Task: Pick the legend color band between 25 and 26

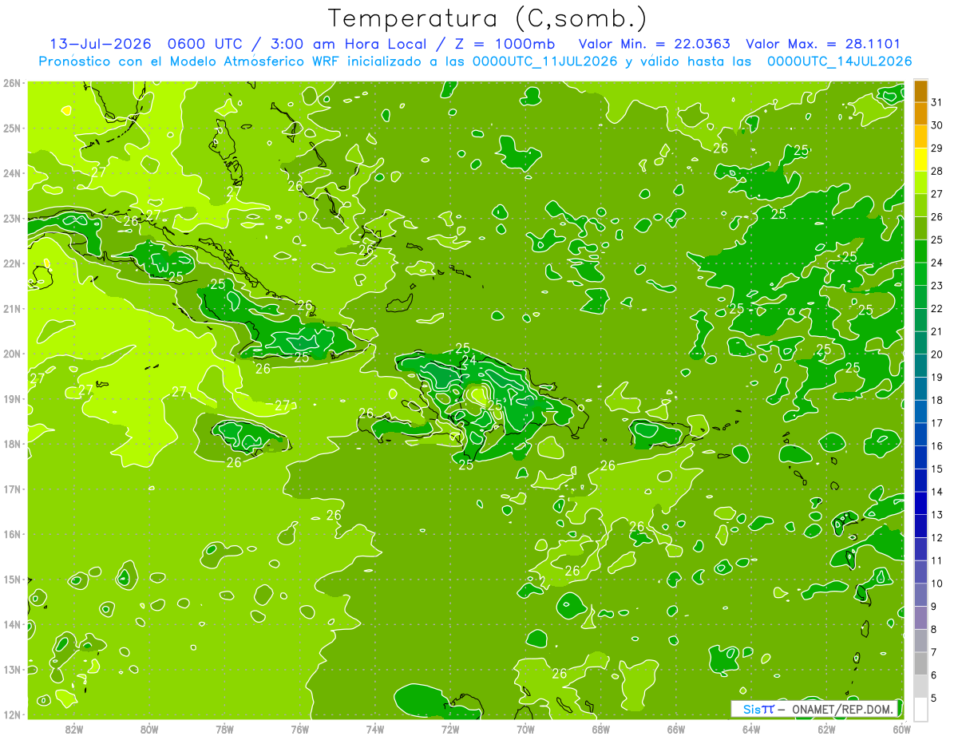Action: pyautogui.click(x=920, y=228)
